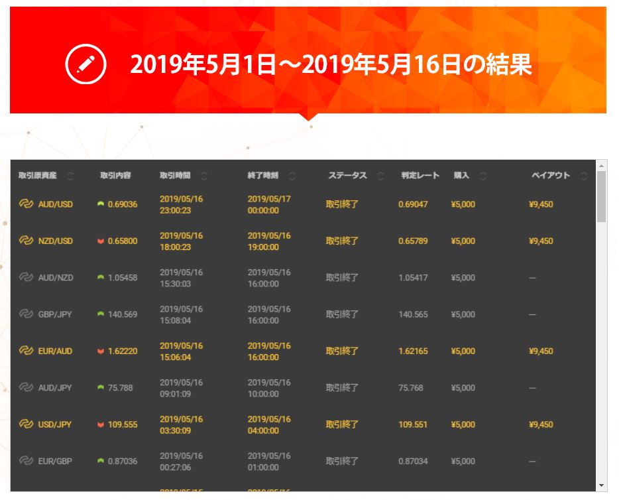Click end time 2019/05/17 00:00:00

coord(269,205)
